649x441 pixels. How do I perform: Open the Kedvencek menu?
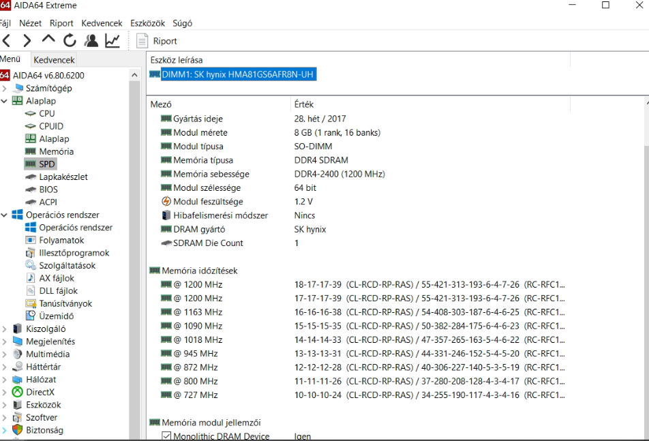tap(102, 23)
